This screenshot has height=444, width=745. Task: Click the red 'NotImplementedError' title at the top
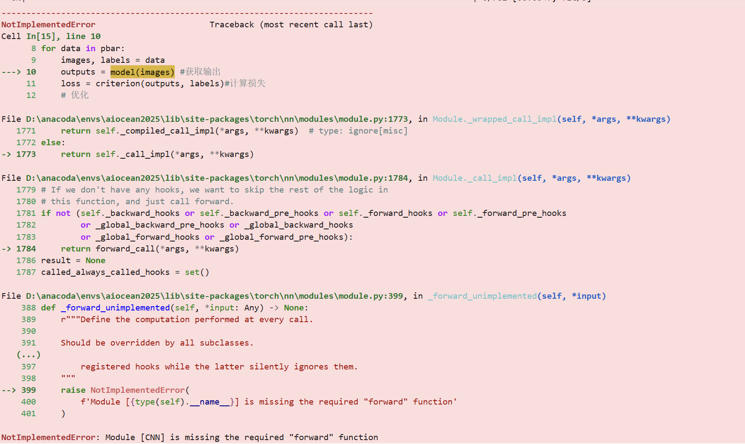(48, 25)
